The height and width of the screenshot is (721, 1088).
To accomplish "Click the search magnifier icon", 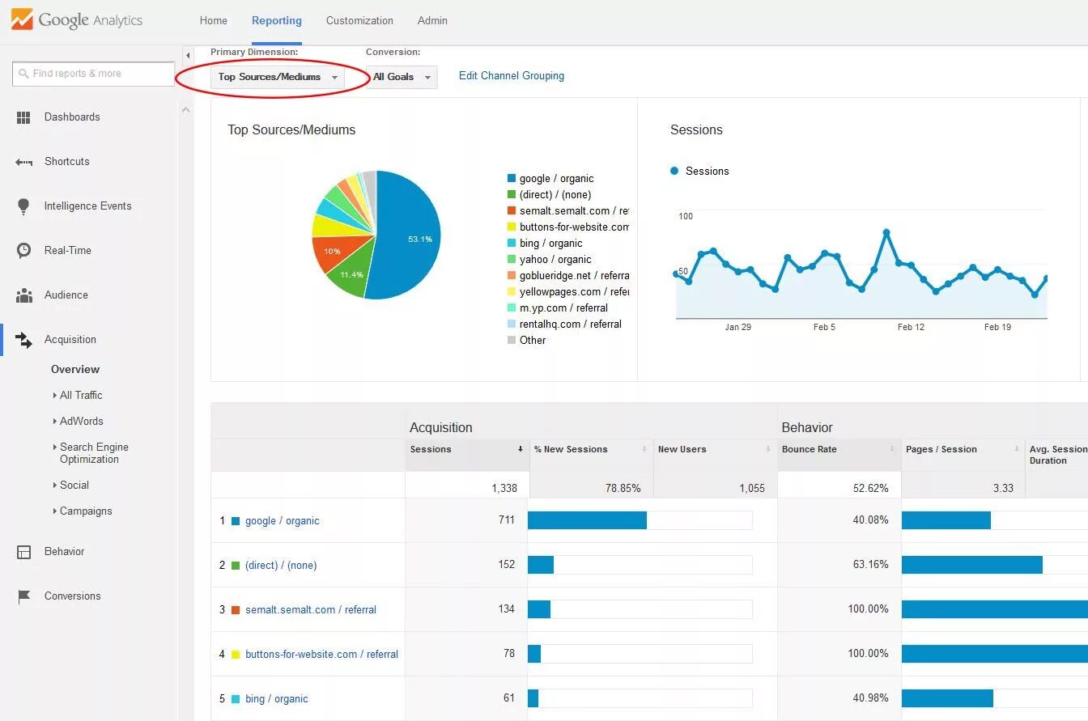I will 23,74.
